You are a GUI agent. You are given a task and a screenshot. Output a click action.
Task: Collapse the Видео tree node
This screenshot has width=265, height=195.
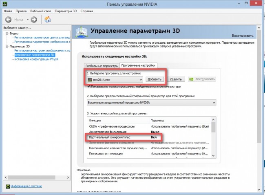point(6,33)
